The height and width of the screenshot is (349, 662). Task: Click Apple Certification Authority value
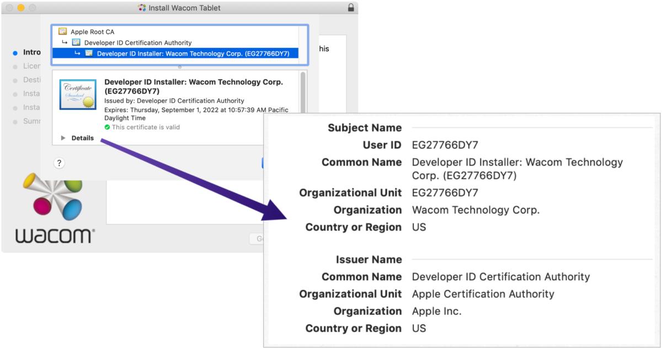coord(483,294)
